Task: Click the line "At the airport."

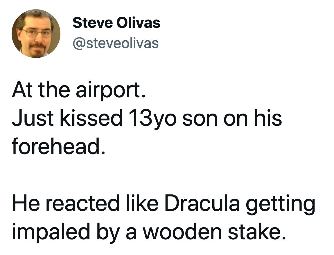Action: (x=79, y=90)
